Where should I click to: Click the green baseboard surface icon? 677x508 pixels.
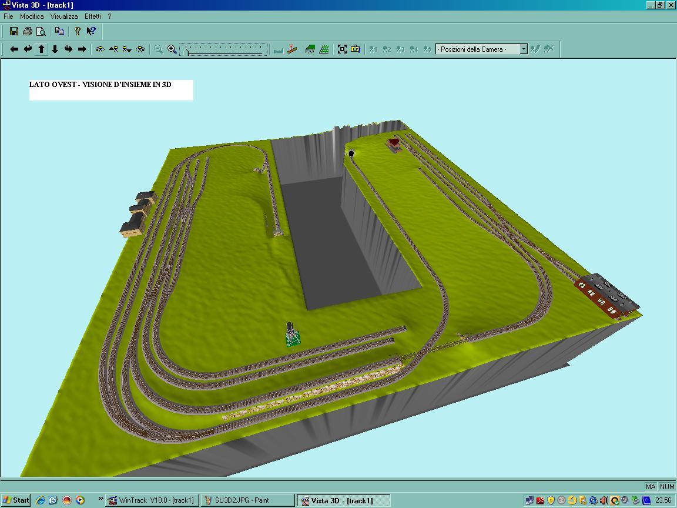point(310,49)
